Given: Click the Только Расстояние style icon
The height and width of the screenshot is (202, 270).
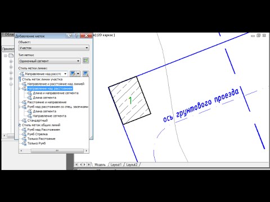Looking at the screenshot, I should point(24,139).
